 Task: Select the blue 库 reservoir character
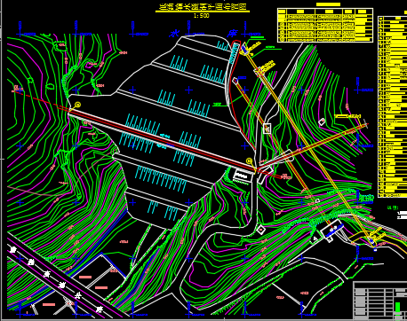coord(233,34)
